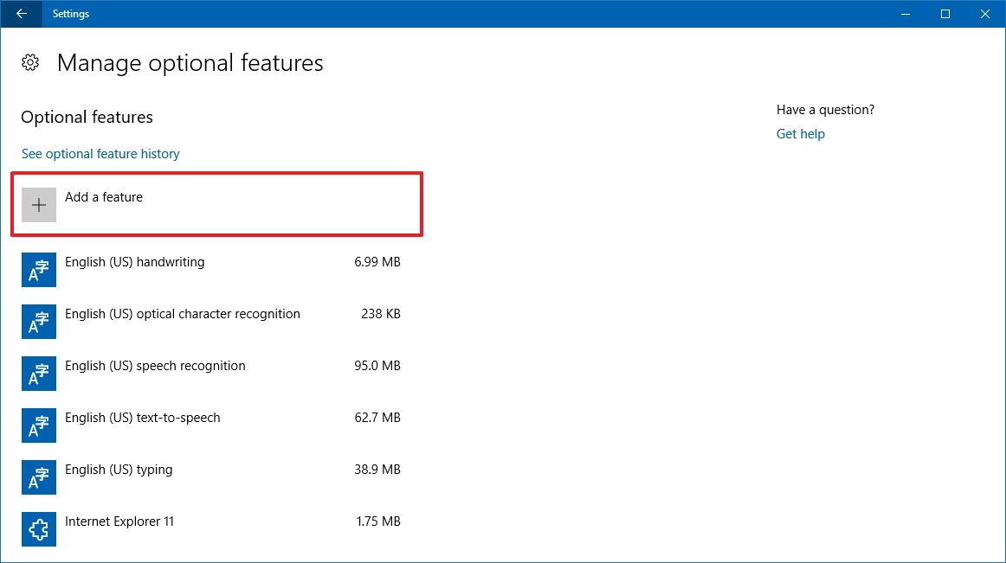
Task: Maximize the Settings window
Action: (945, 14)
